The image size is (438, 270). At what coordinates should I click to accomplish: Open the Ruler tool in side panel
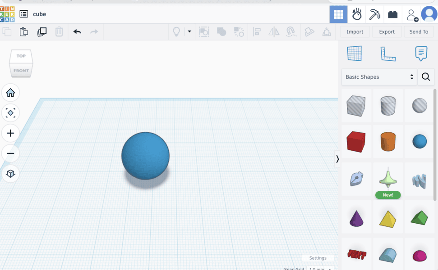(x=387, y=54)
